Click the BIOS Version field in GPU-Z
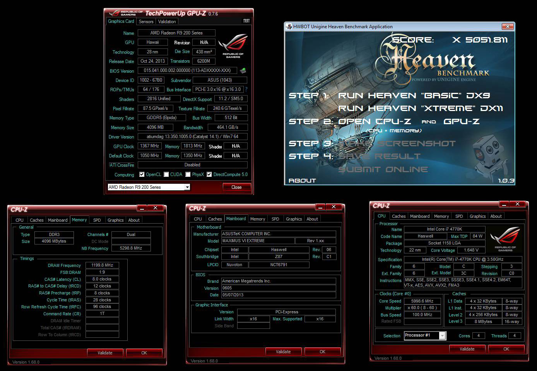This screenshot has width=537, height=371. tap(187, 70)
